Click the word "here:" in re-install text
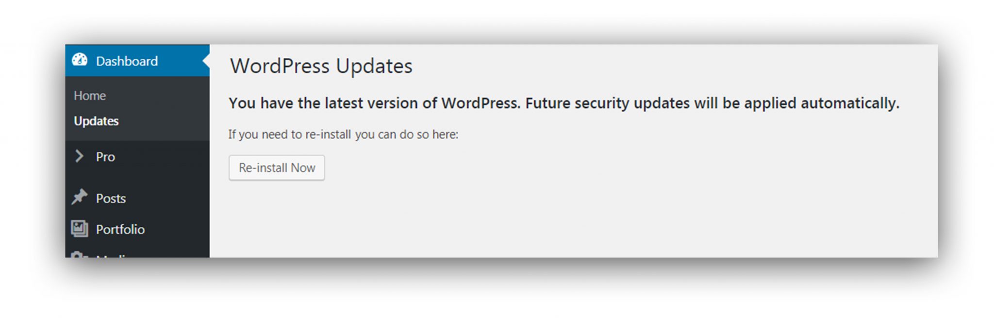Screen dimensions: 994x333 (445, 134)
